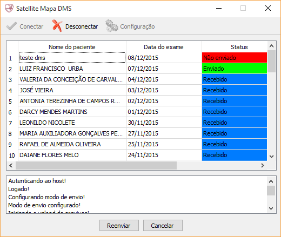Screen dimensions: 281x237
Task: Click the horizontal scroll right arrow
Action: (x=263, y=165)
